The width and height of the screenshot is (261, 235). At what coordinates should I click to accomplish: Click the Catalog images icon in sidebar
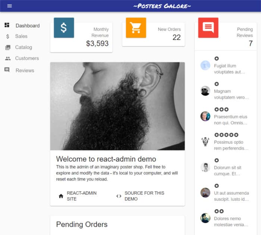(x=8, y=47)
